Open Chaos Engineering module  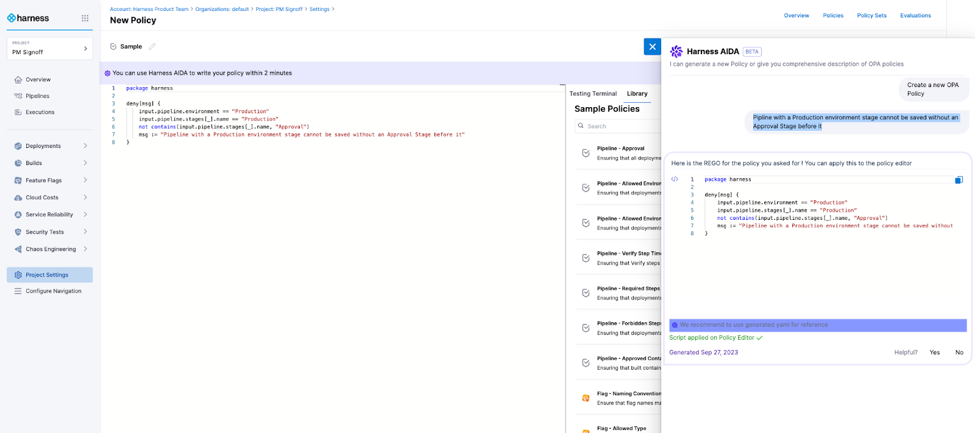pyautogui.click(x=51, y=249)
